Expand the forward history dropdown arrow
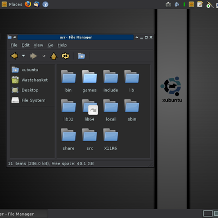The width and height of the screenshot is (218, 218). click(x=44, y=56)
